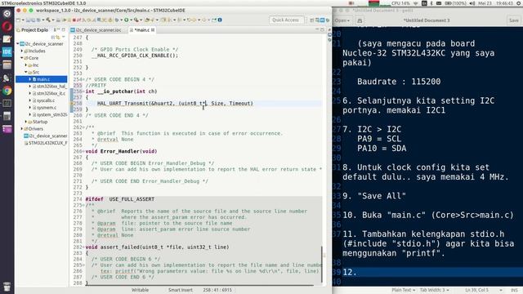Click the 'Writable' status bar entry
The image size is (523, 294).
[x=140, y=290]
